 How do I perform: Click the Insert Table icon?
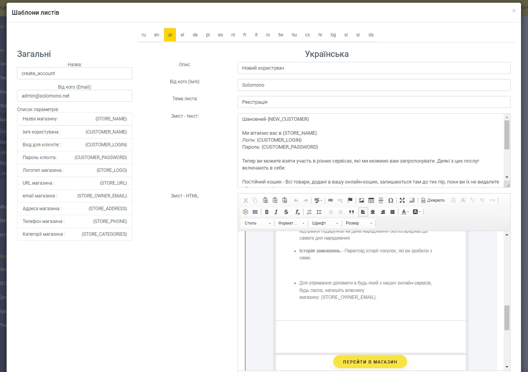coord(371,201)
